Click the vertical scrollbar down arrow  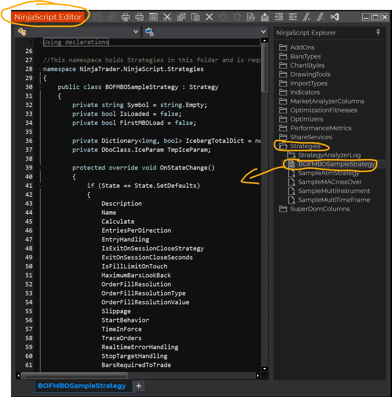tap(265, 369)
